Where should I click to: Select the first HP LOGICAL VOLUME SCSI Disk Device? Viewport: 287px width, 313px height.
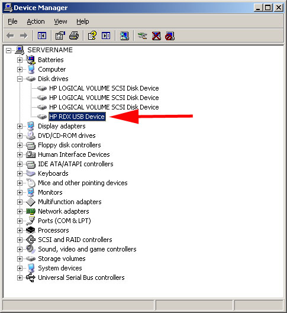(x=104, y=88)
